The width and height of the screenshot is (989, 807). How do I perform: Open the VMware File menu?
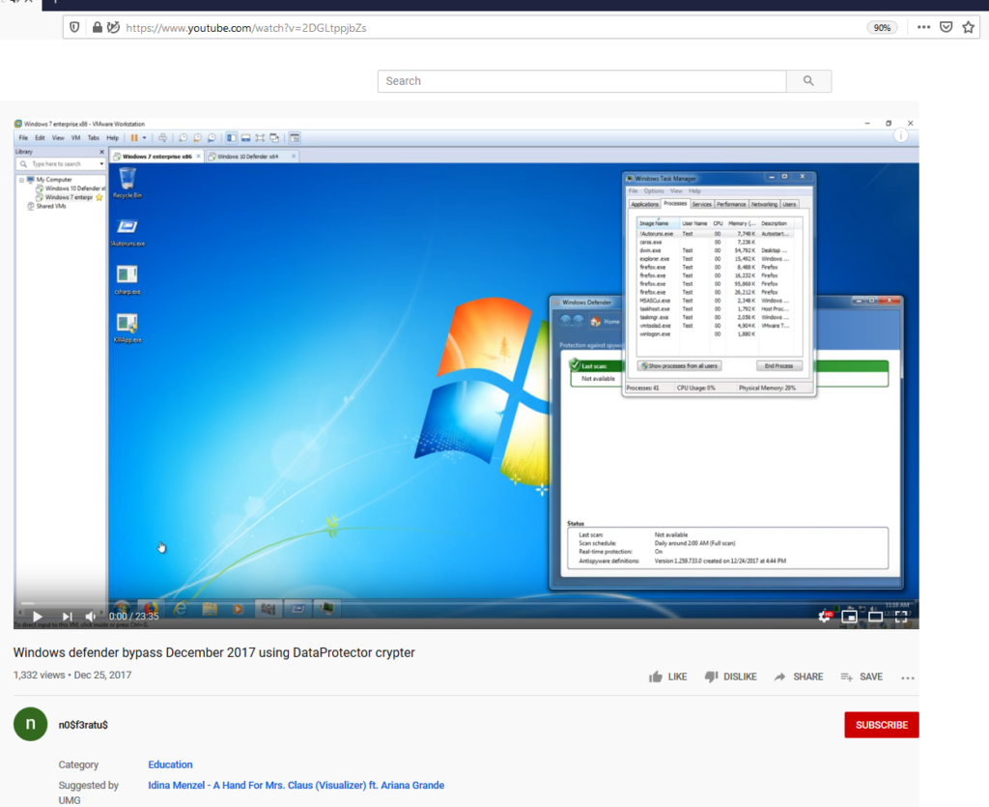[23, 137]
